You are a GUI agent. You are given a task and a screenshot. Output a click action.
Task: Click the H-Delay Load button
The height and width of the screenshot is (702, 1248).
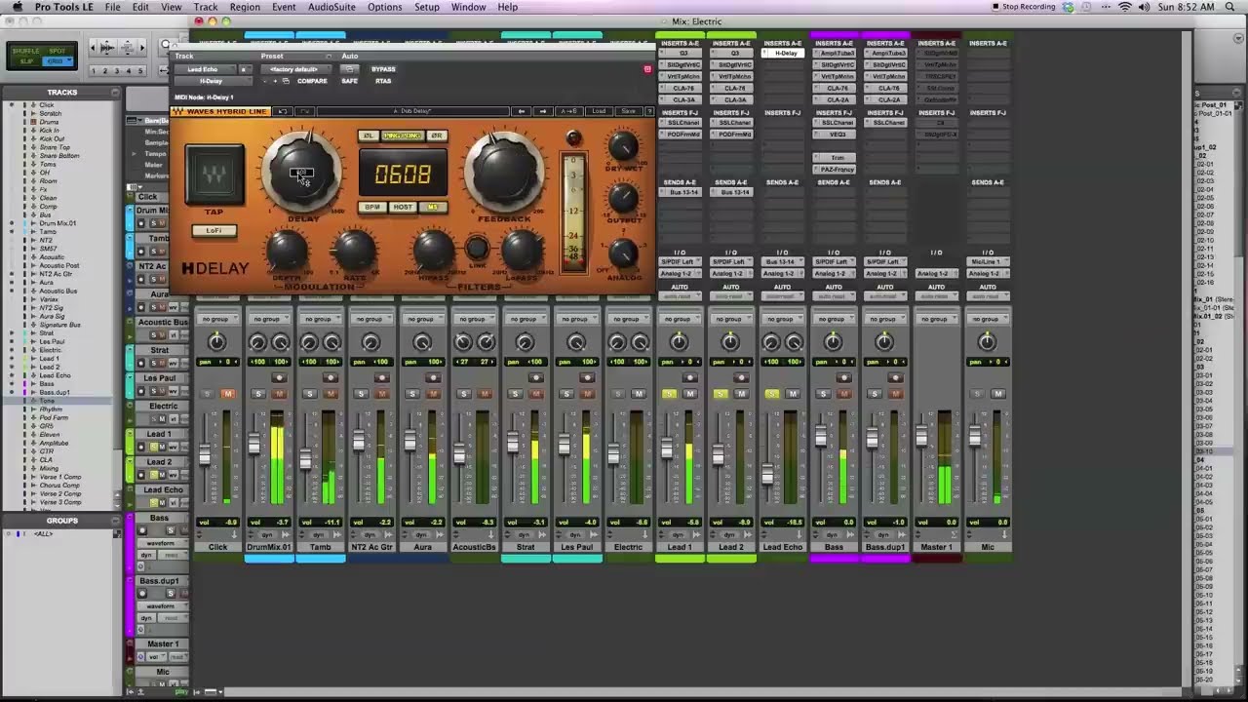(x=599, y=111)
